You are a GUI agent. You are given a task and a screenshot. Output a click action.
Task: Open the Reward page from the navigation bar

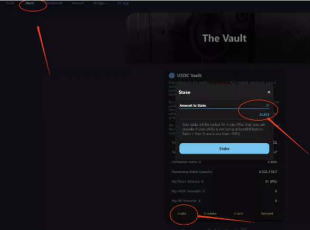[78, 3]
